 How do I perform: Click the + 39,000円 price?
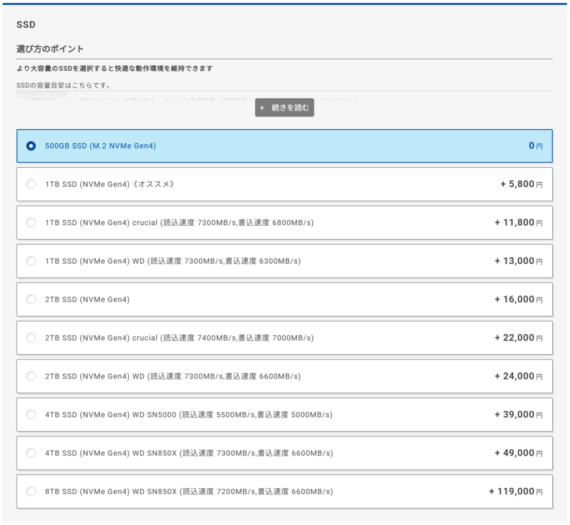pos(518,415)
